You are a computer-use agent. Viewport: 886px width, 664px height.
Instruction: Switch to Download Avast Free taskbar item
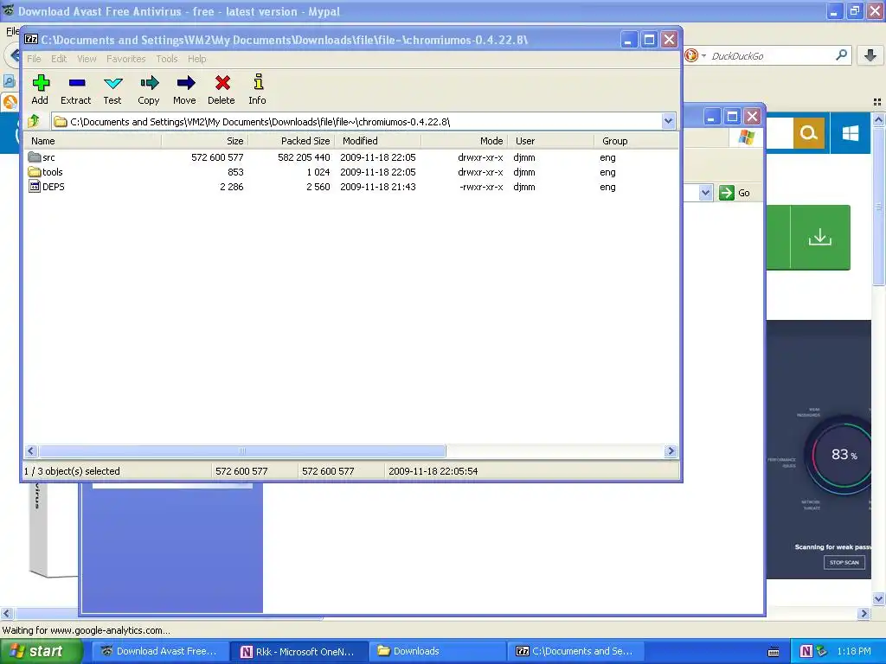click(x=160, y=652)
